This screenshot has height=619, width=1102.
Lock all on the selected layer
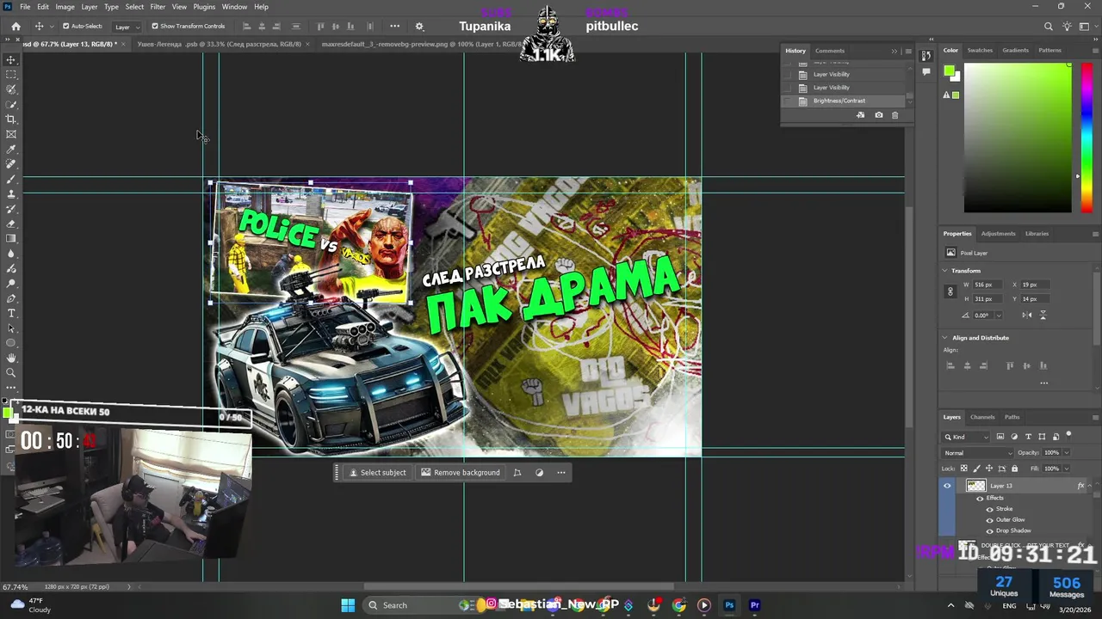click(1014, 469)
